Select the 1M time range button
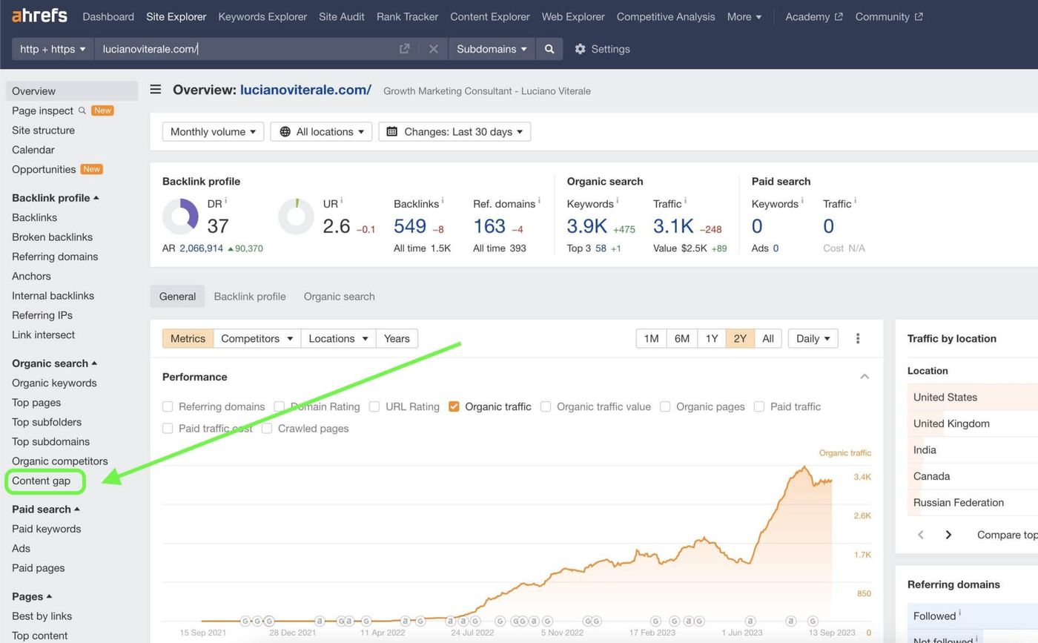This screenshot has width=1038, height=643. pyautogui.click(x=651, y=338)
